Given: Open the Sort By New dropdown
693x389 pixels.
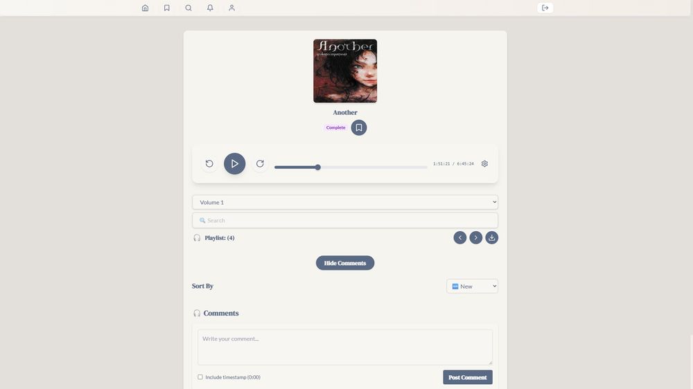Looking at the screenshot, I should pos(472,286).
